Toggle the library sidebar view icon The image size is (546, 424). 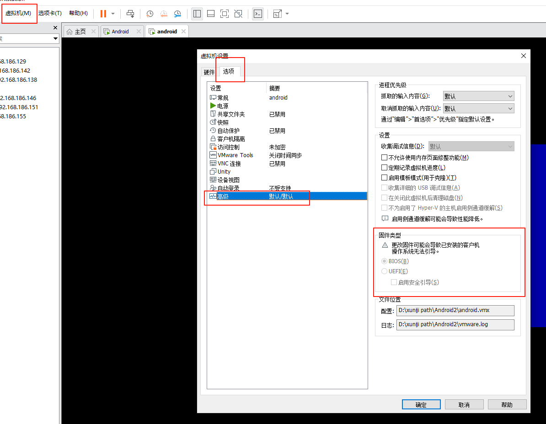click(197, 14)
